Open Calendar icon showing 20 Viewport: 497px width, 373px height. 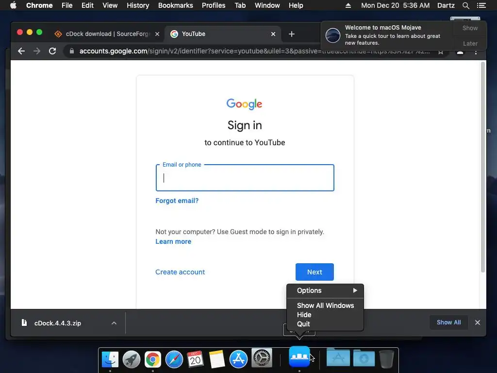195,359
